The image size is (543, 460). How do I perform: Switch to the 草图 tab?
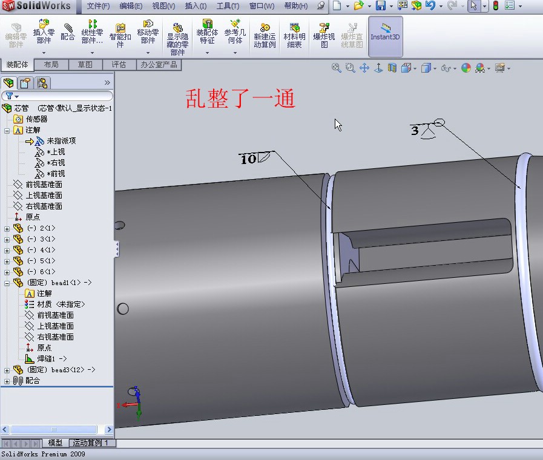tap(85, 65)
